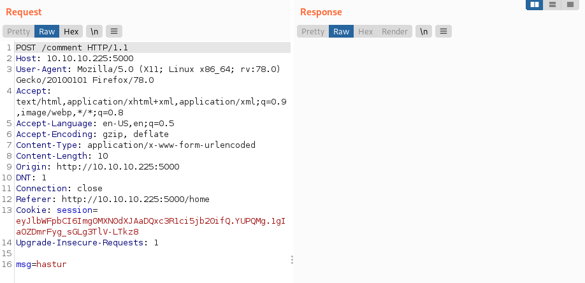The height and width of the screenshot is (283, 585).
Task: Select Raw tab in Request panel
Action: click(x=47, y=31)
